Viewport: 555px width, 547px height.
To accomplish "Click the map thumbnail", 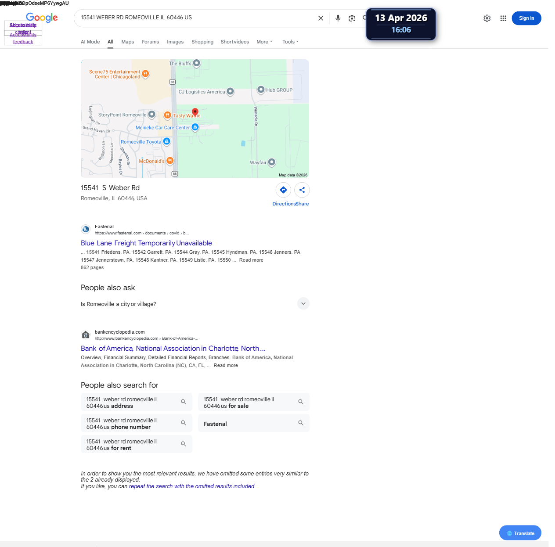I will point(195,119).
